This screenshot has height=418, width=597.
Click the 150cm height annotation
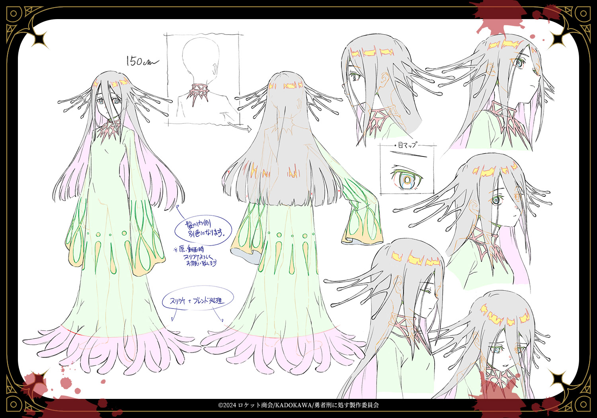click(141, 61)
